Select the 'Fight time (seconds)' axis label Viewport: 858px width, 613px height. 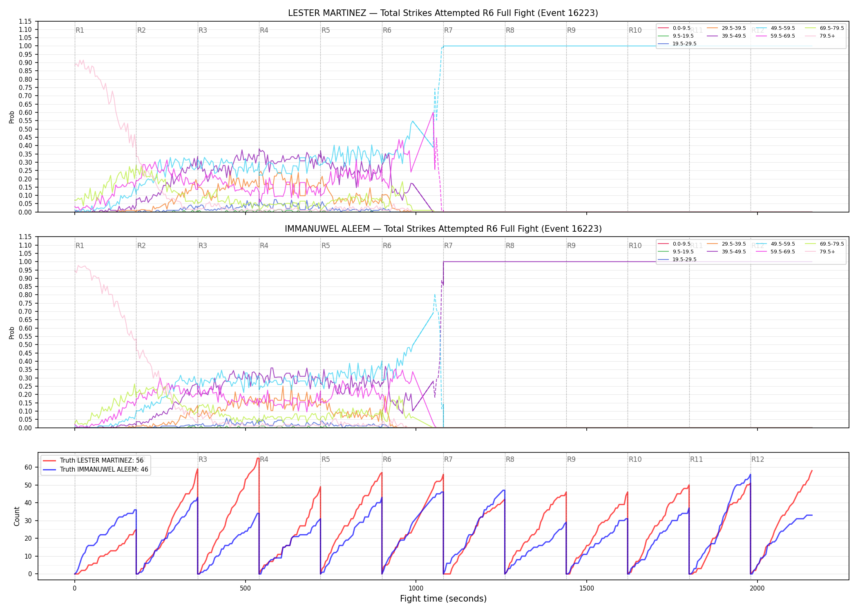tap(443, 599)
